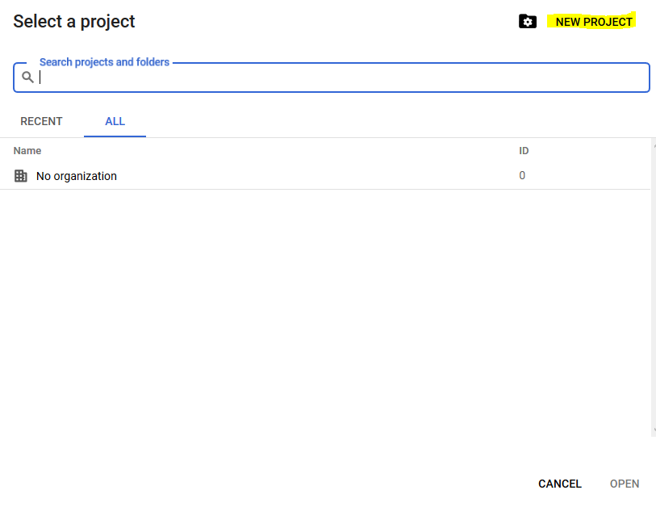Click the OPEN button

tap(625, 484)
